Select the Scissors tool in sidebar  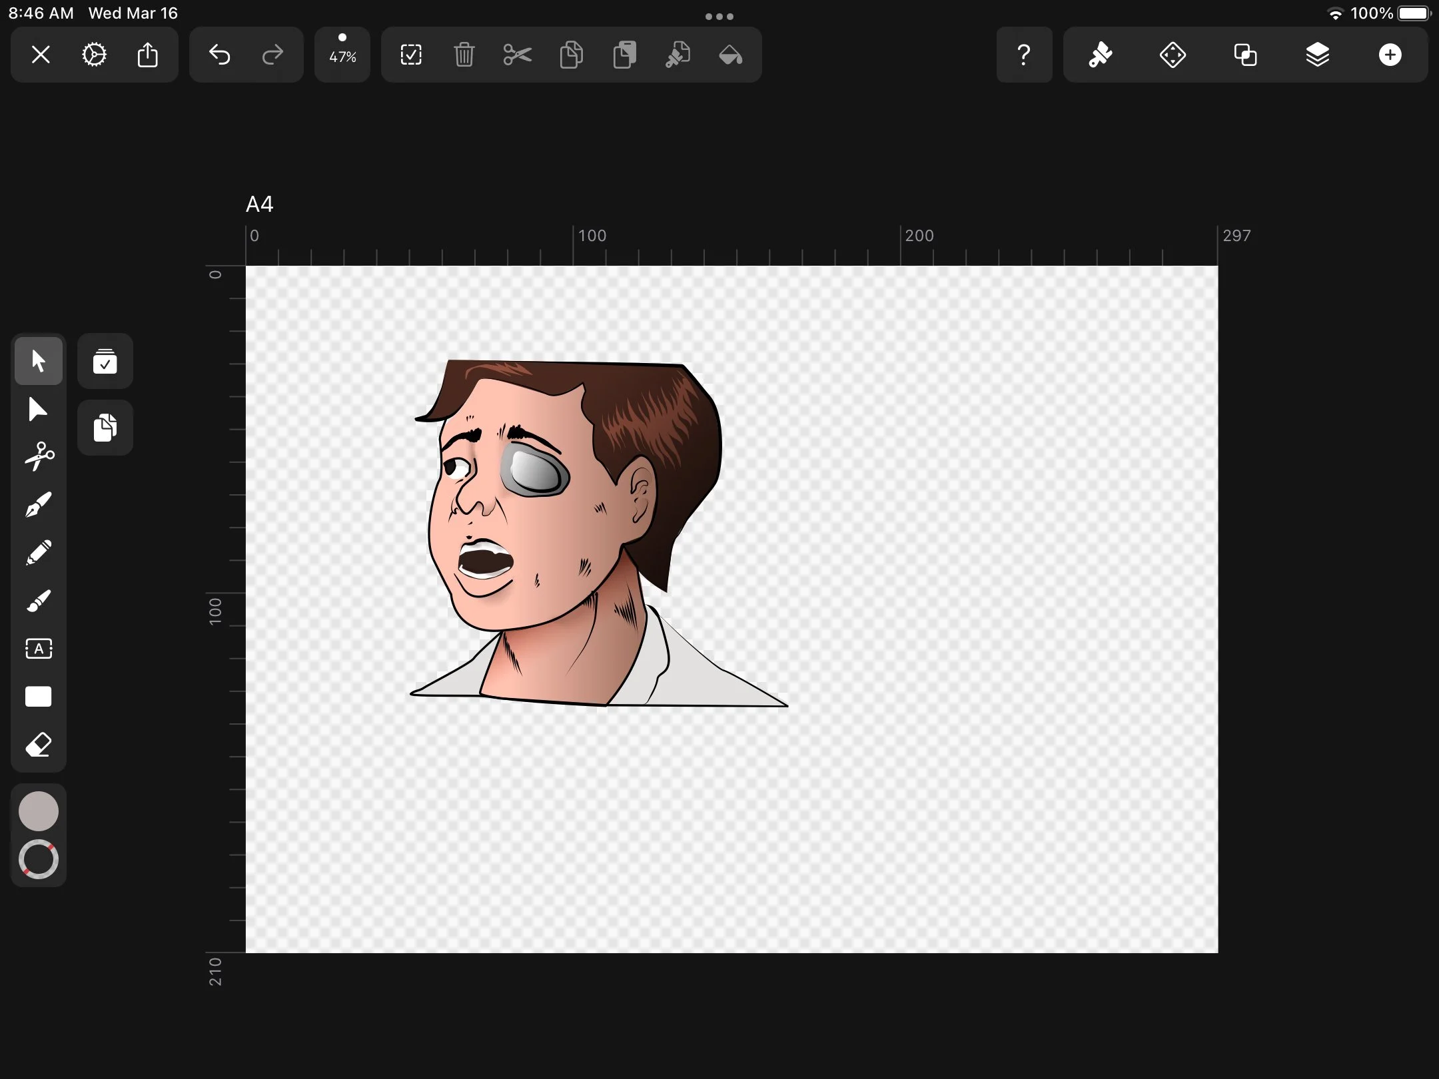tap(39, 457)
